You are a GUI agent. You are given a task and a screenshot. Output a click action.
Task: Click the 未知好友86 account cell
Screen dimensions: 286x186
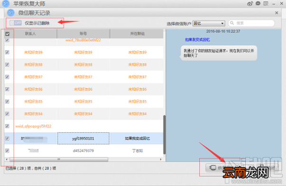tap(83, 89)
